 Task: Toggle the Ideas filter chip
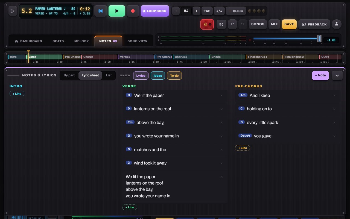point(158,76)
